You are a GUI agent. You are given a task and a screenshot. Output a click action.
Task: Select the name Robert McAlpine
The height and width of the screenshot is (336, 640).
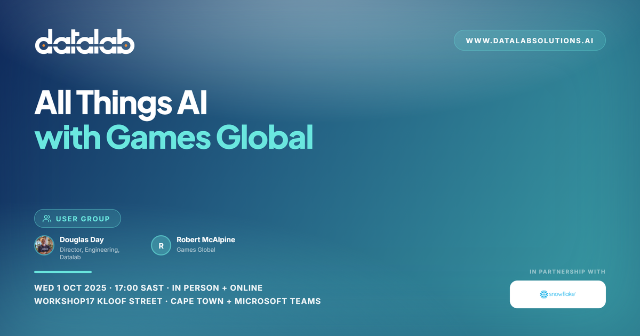pyautogui.click(x=206, y=240)
